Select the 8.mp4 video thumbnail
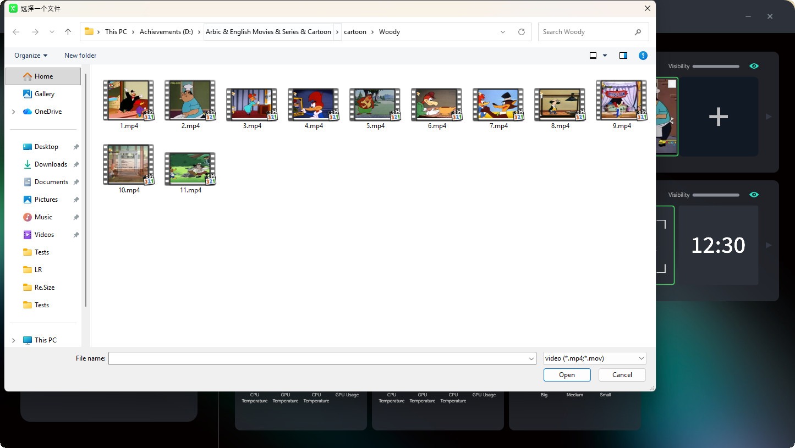Screen dimensions: 795x448 point(560,104)
